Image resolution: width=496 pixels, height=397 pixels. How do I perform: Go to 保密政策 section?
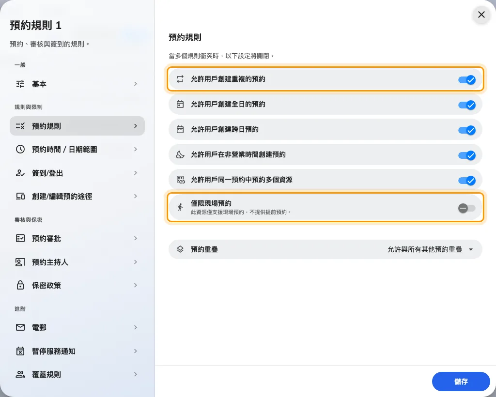coord(77,285)
